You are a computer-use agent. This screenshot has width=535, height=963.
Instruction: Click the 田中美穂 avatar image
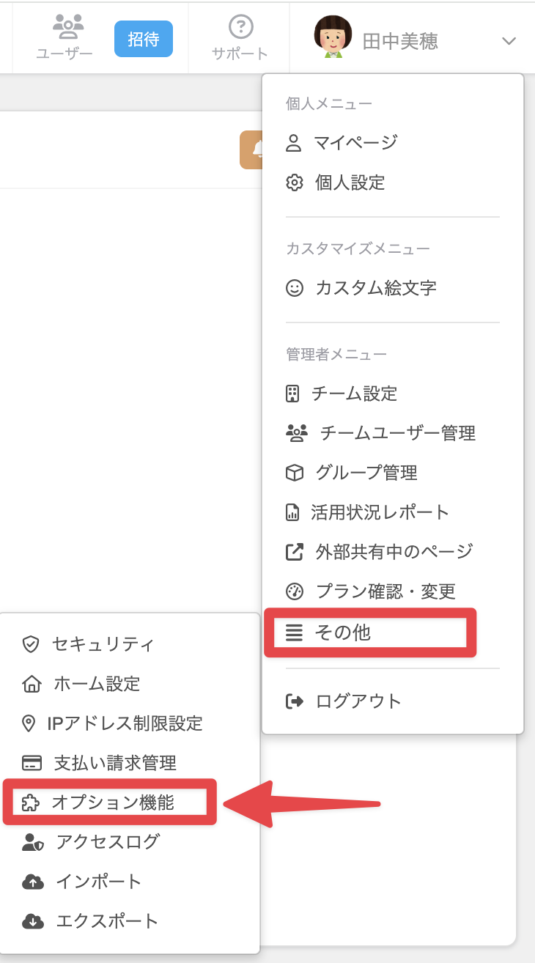tap(335, 40)
